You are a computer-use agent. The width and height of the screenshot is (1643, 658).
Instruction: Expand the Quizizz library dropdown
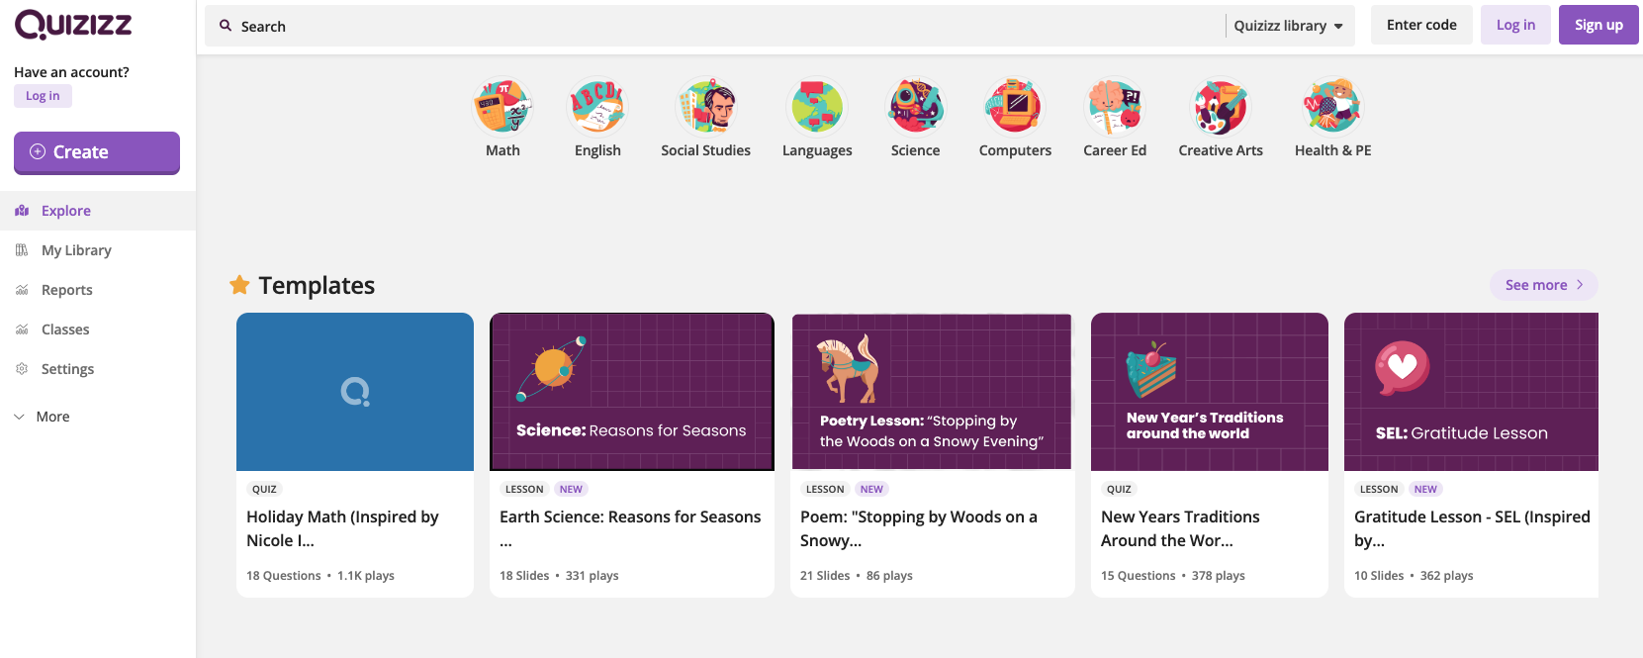[x=1288, y=26]
